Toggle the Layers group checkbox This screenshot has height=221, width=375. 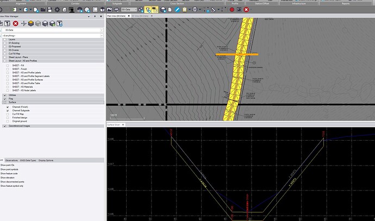(x=5, y=40)
